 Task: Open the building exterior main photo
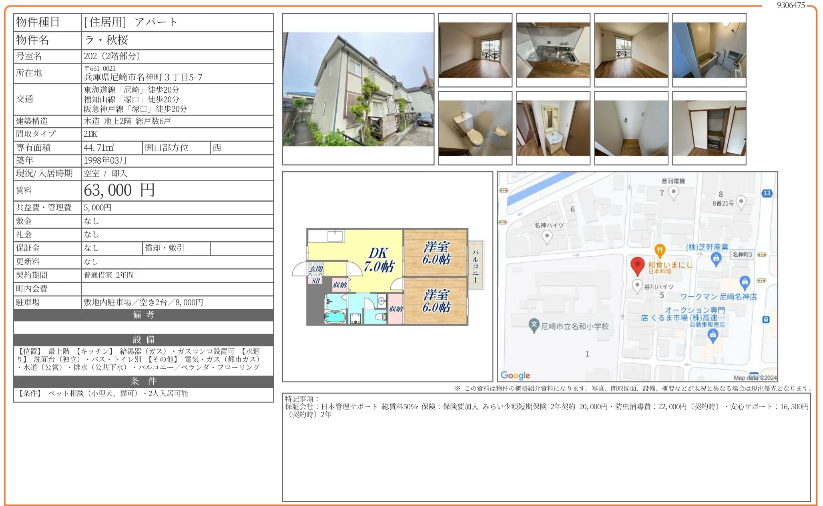(x=358, y=89)
